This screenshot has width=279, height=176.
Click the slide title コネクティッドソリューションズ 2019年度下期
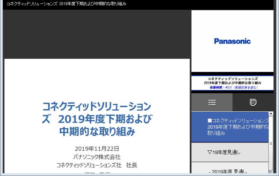pyautogui.click(x=97, y=119)
